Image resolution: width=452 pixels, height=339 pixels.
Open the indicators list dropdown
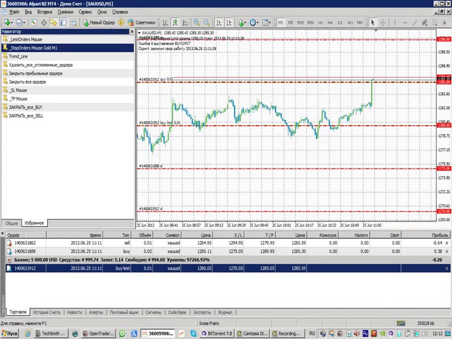pyautogui.click(x=242, y=23)
